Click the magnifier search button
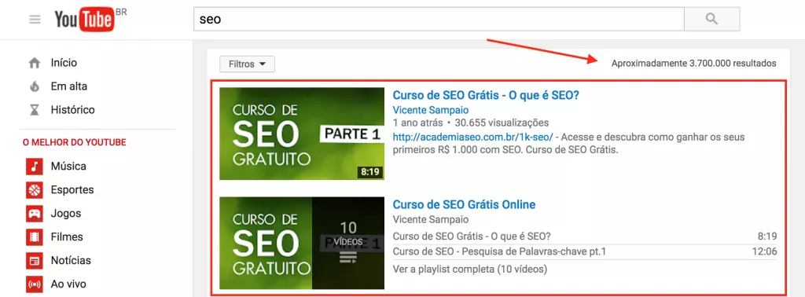This screenshot has height=297, width=805. click(711, 19)
